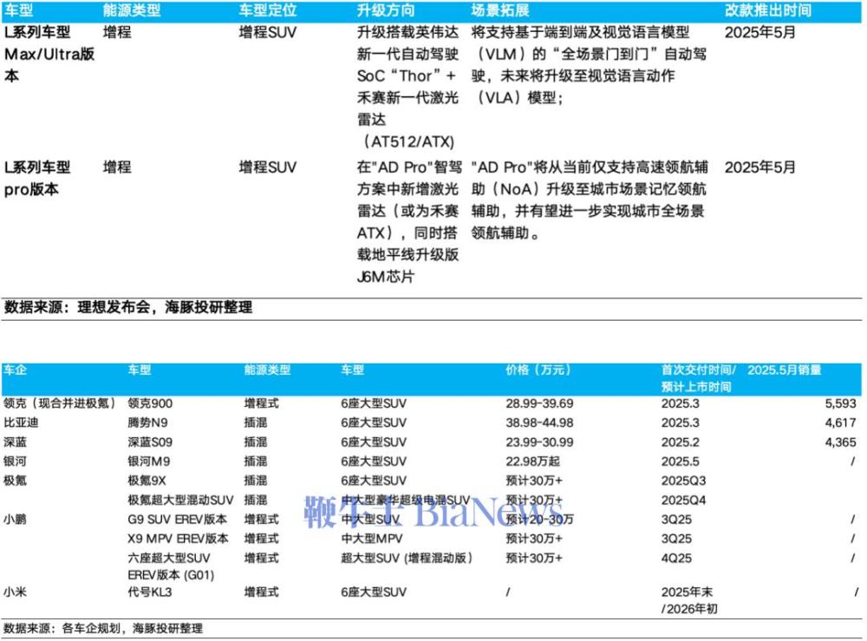Click 2025.2 delivery time cell
The image size is (867, 641).
pos(680,442)
